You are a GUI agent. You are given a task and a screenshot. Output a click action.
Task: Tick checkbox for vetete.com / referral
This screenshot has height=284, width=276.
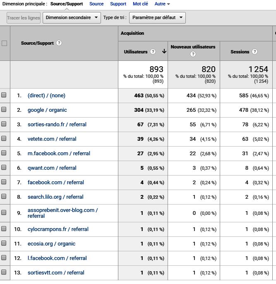(x=4, y=138)
